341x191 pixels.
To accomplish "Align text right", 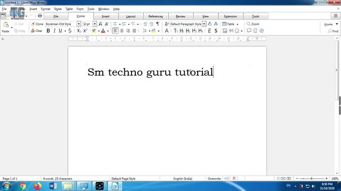I will 128,31.
